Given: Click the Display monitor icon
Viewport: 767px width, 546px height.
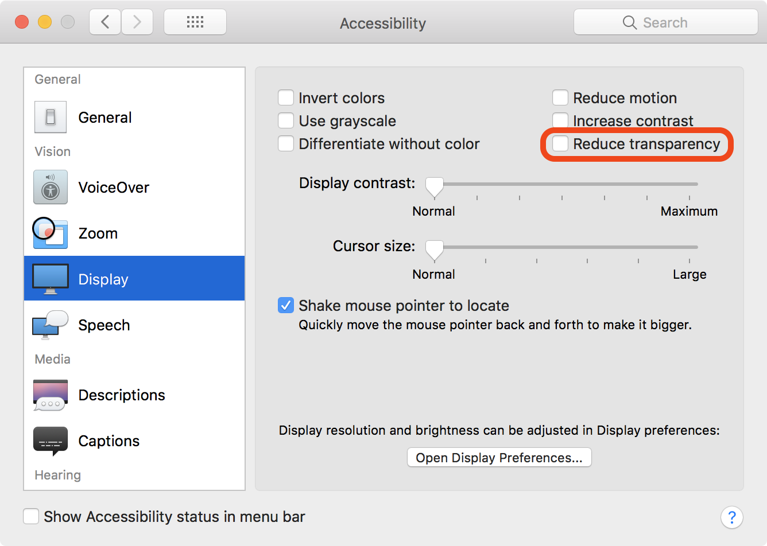Looking at the screenshot, I should click(51, 279).
